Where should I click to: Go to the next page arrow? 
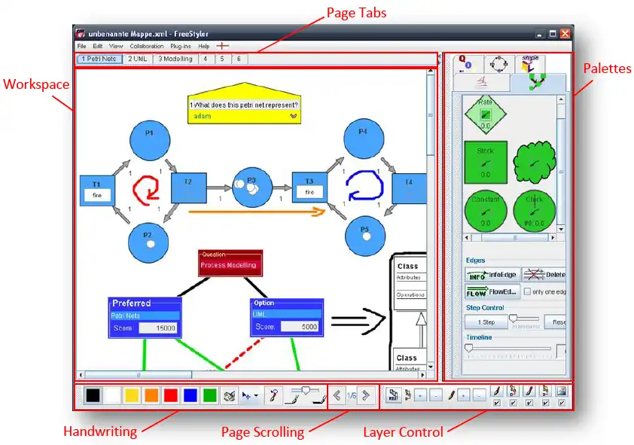click(x=365, y=395)
